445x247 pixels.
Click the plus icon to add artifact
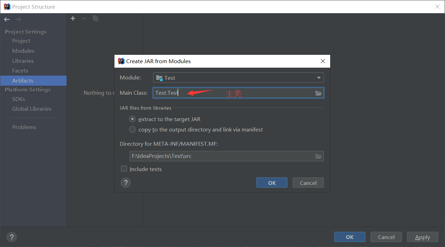coord(73,18)
